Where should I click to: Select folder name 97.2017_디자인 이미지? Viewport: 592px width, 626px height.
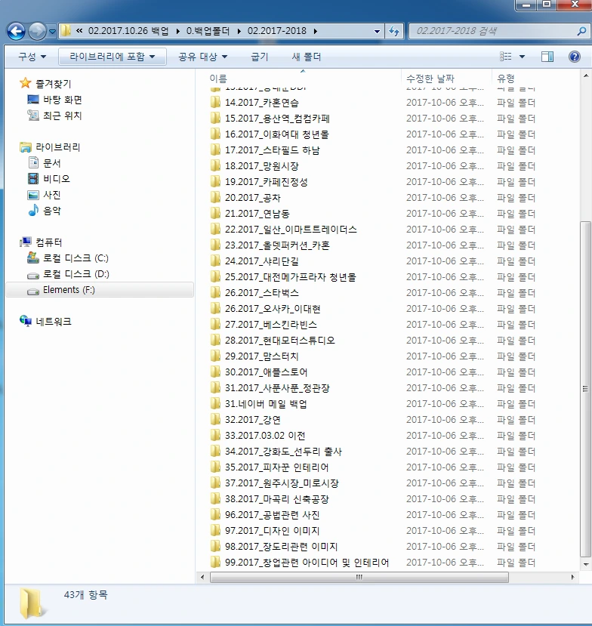(x=273, y=531)
